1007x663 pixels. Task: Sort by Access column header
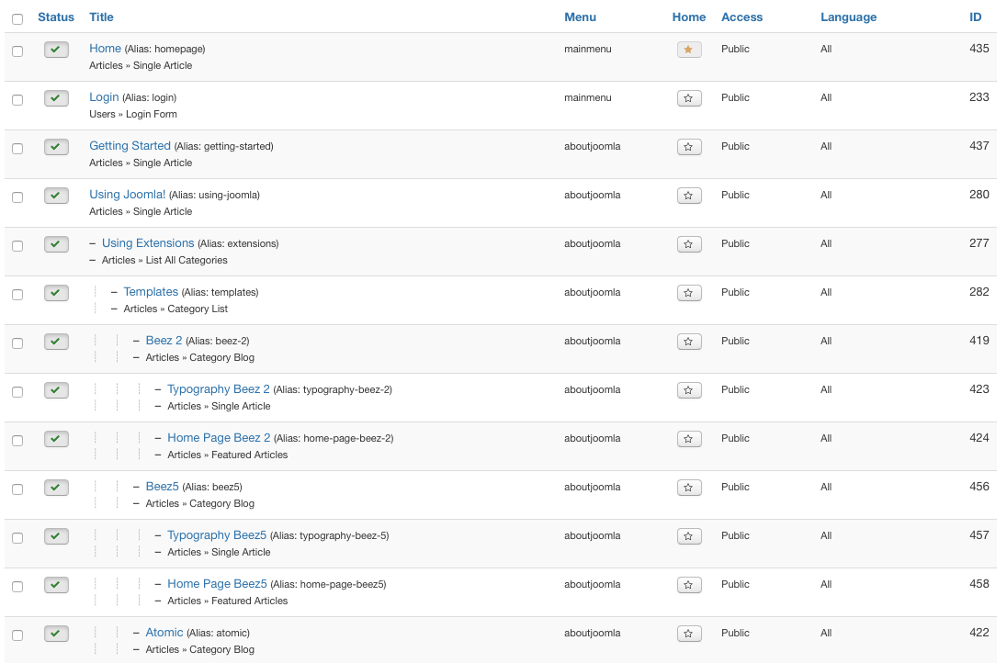click(741, 17)
